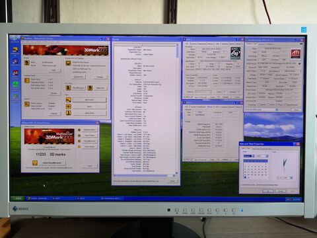Click the ResultBrowser icon under Pro Tools
The image size is (317, 238).
[x=68, y=88]
